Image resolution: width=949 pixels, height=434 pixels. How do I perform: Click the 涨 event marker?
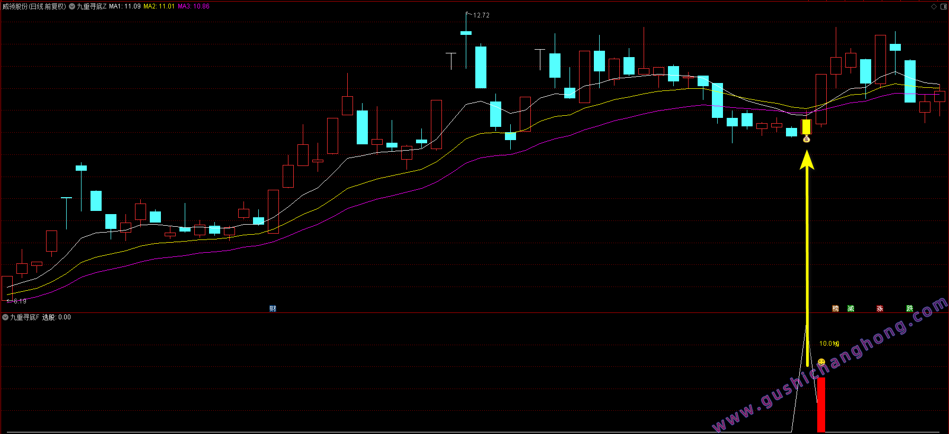coord(880,308)
